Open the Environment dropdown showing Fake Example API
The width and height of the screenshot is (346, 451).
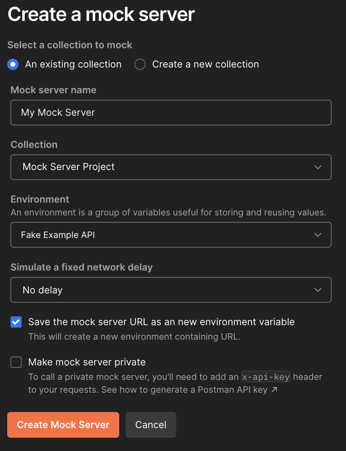pyautogui.click(x=171, y=235)
